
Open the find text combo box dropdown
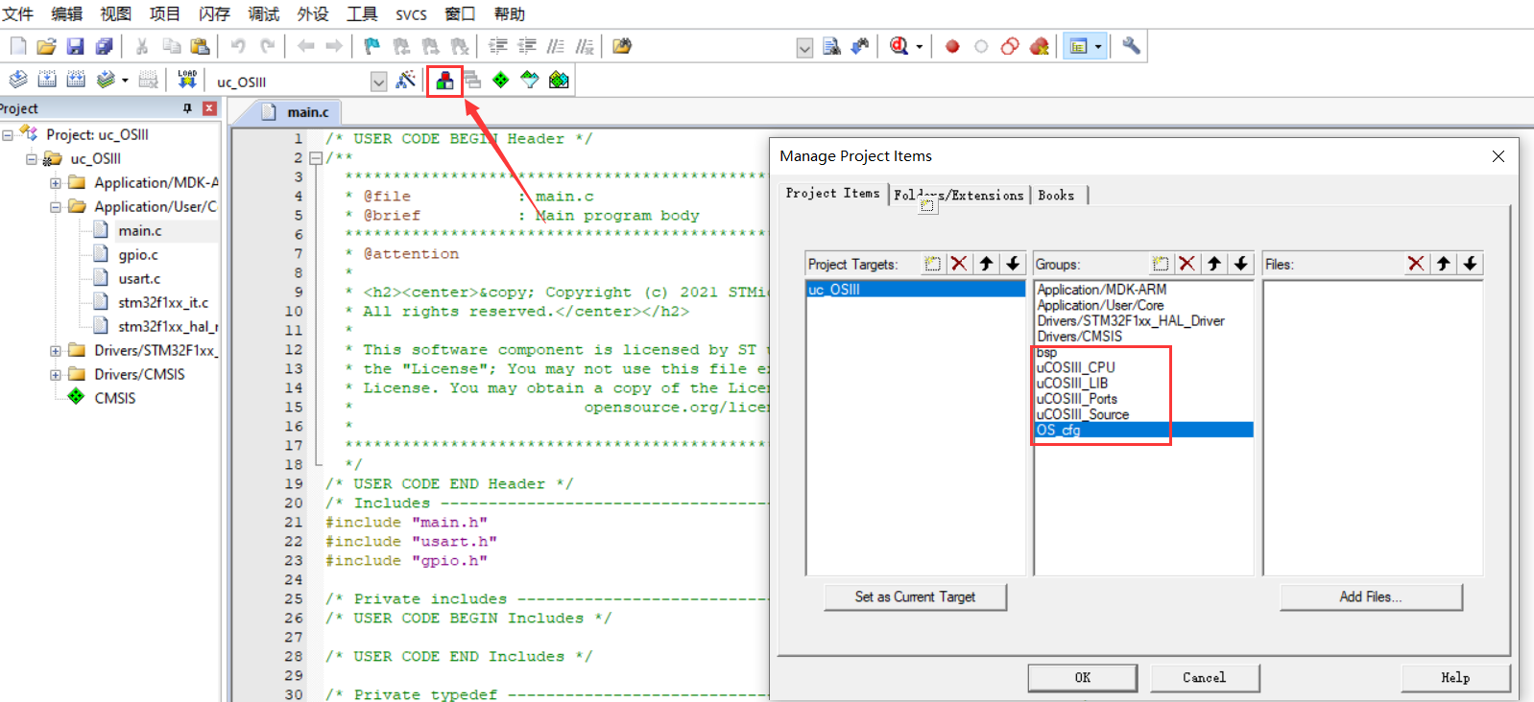tap(804, 48)
